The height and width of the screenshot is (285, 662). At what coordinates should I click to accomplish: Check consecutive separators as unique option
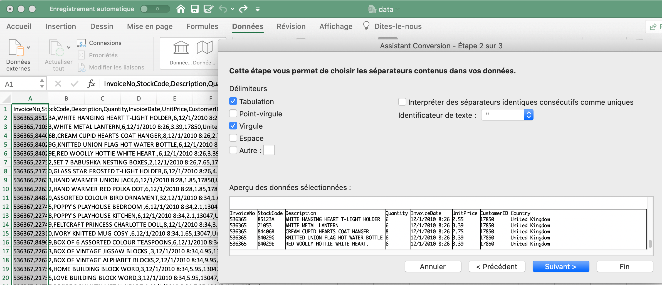pyautogui.click(x=402, y=102)
